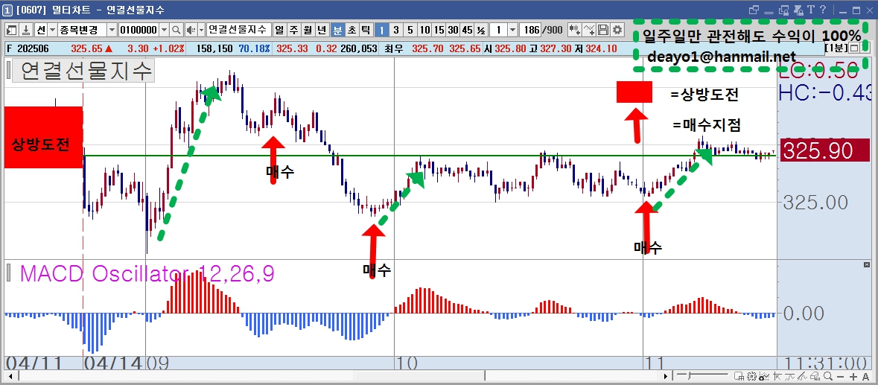Select the 5 minute interval button
The width and height of the screenshot is (878, 385).
click(x=410, y=30)
